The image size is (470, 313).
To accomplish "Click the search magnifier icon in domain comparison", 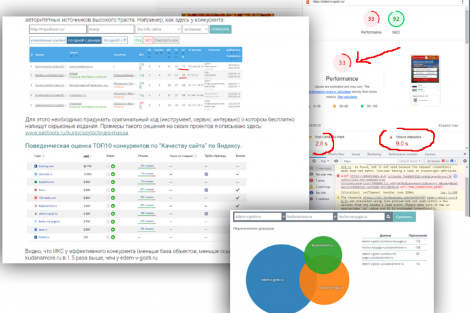I will click(x=388, y=216).
